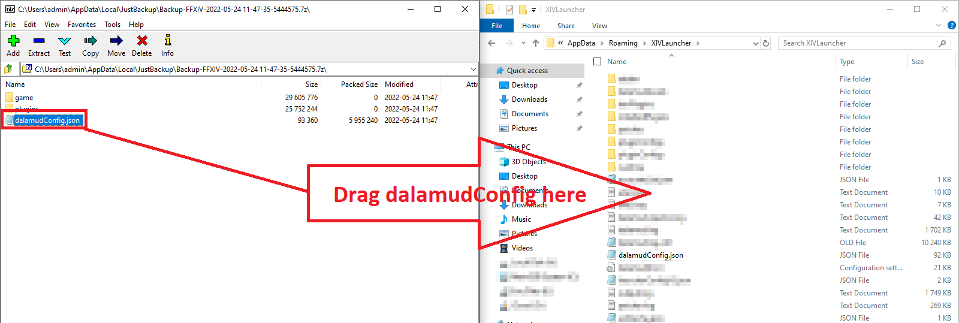The height and width of the screenshot is (323, 959).
Task: Open the View tab in Explorer ribbon
Action: (599, 26)
